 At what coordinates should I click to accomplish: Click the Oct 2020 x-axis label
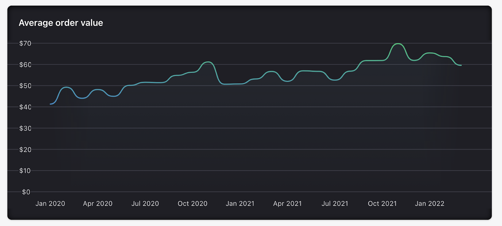(193, 204)
